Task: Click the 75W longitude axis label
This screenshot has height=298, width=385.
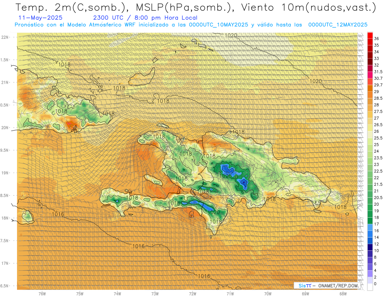Action: (x=80, y=293)
